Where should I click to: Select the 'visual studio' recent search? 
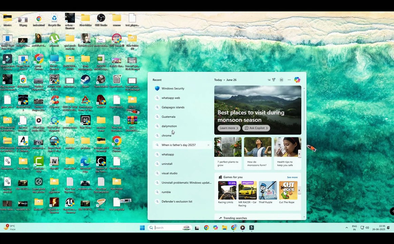[170, 173]
